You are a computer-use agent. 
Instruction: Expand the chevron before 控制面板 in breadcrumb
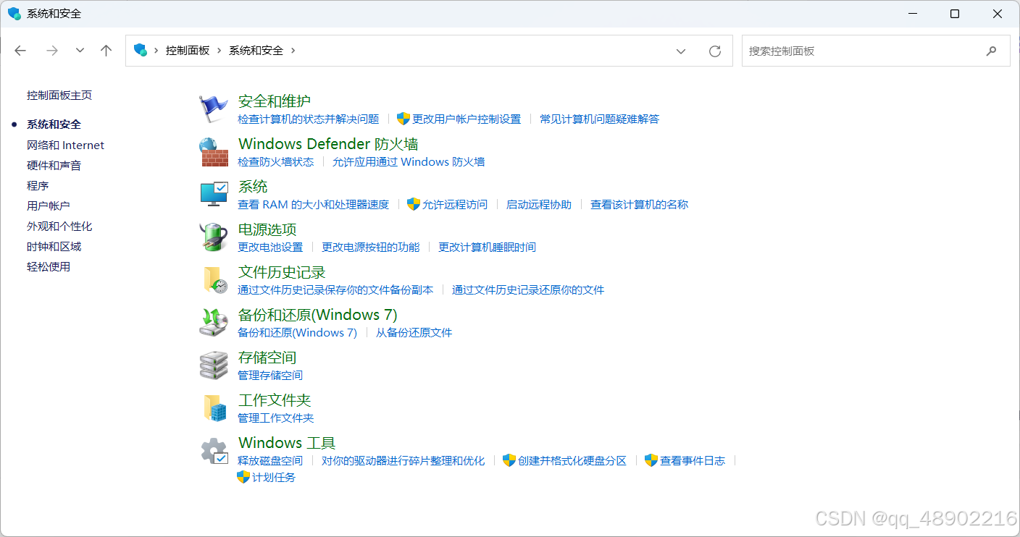pyautogui.click(x=156, y=51)
